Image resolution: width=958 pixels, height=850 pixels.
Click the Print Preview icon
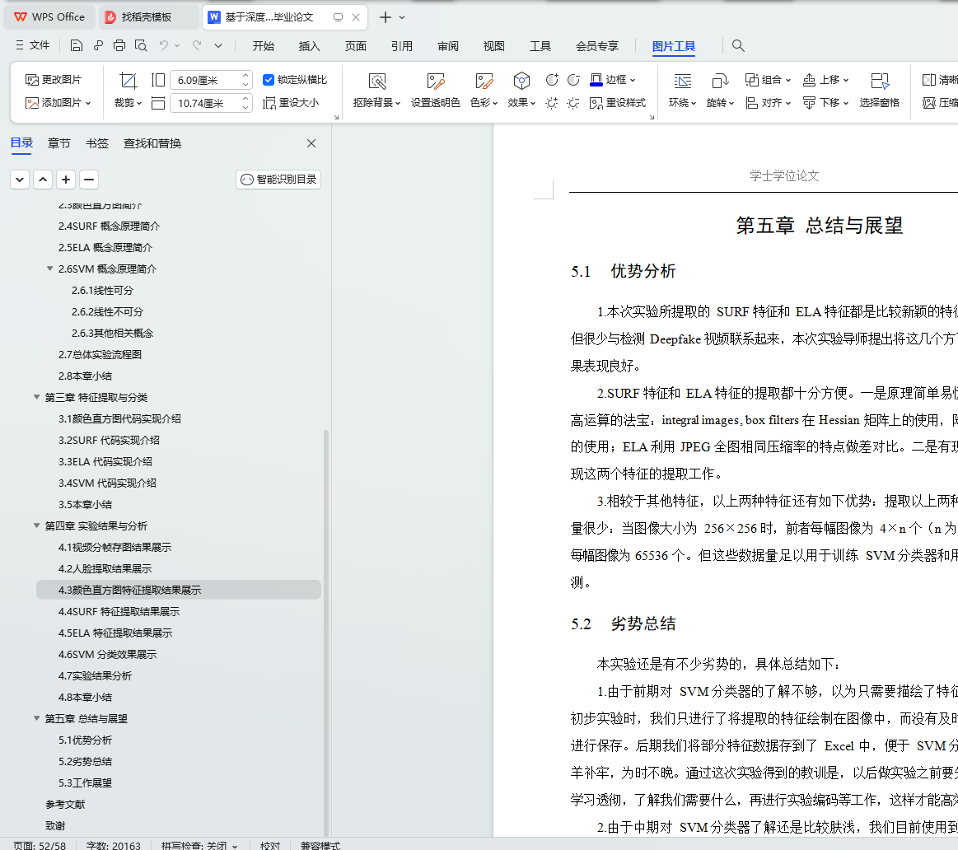tap(141, 45)
